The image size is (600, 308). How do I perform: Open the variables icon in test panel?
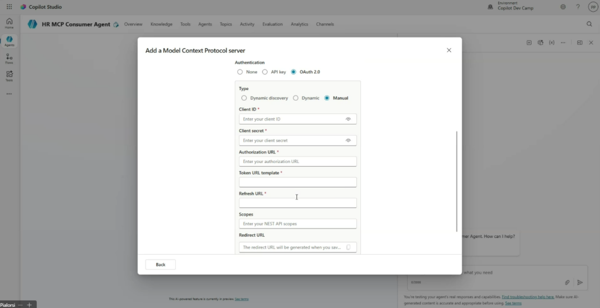[x=551, y=43]
